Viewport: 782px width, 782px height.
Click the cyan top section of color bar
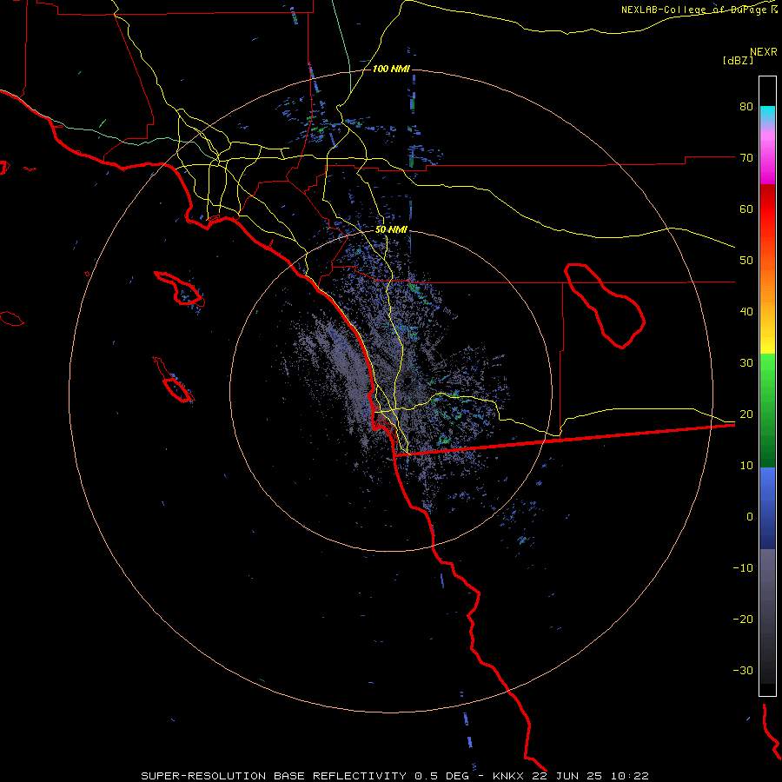(x=767, y=113)
